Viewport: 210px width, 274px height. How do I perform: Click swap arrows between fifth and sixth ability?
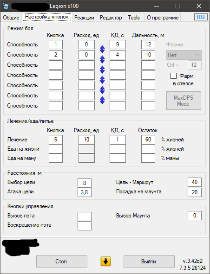[102, 90]
